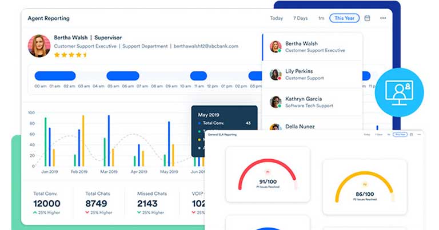This screenshot has height=230, width=439.
Task: Switch Agent Reporting range to 1m
Action: pos(321,18)
